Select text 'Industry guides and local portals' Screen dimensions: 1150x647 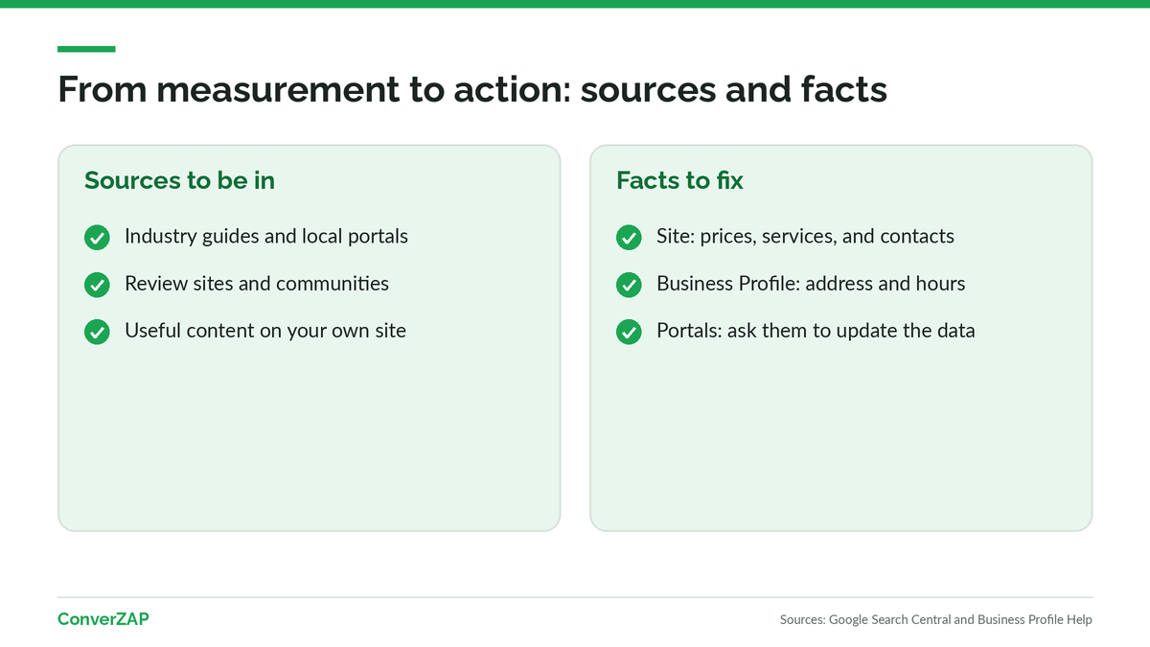pos(266,236)
